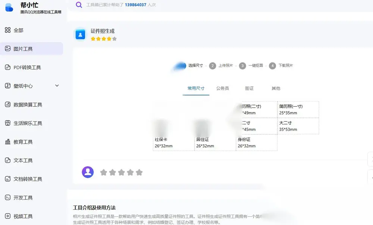Click the 证件照生成 title text
Screen dimensions: 373x225
tap(103, 31)
